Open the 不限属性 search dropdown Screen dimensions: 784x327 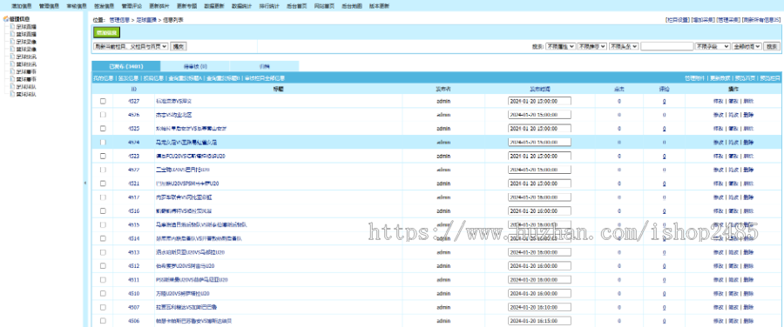click(560, 46)
